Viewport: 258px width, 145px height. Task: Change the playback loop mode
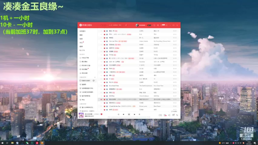118,114
